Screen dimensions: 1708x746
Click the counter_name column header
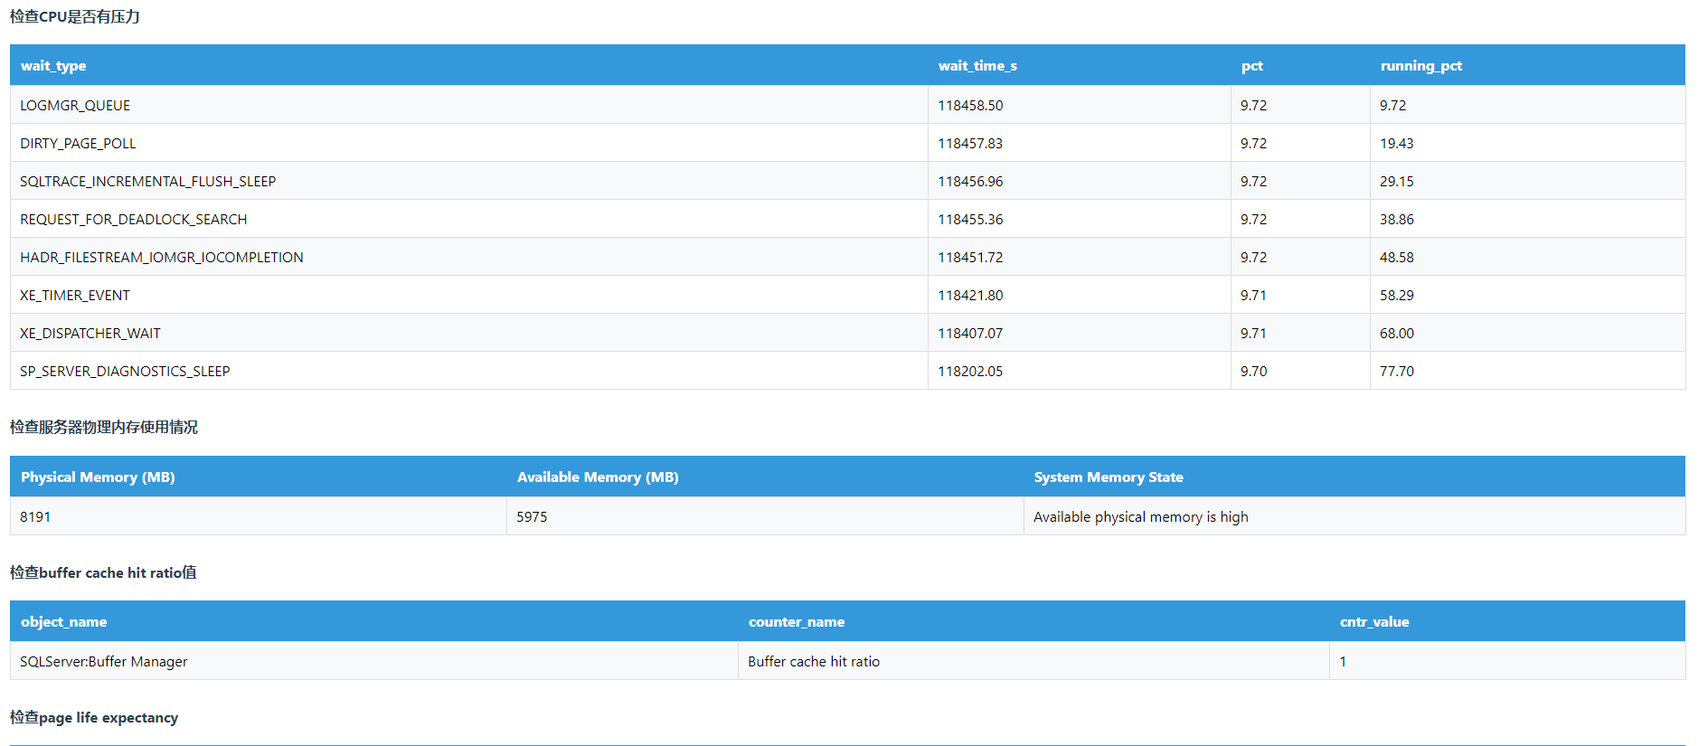[x=1033, y=621]
